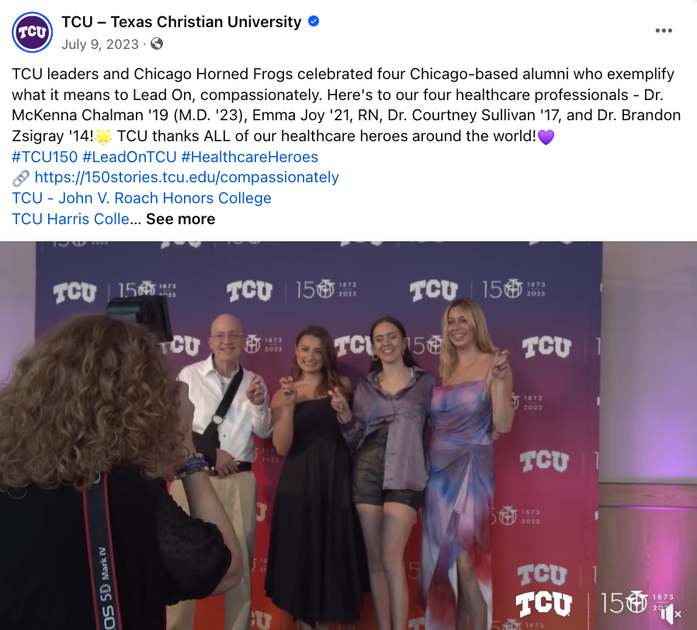Screen dimensions: 697x630
Task: Expand the post with See more
Action: (181, 219)
